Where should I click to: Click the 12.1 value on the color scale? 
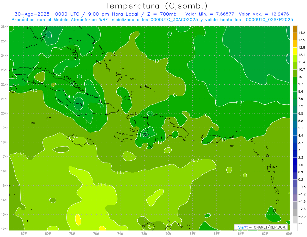[302, 55]
